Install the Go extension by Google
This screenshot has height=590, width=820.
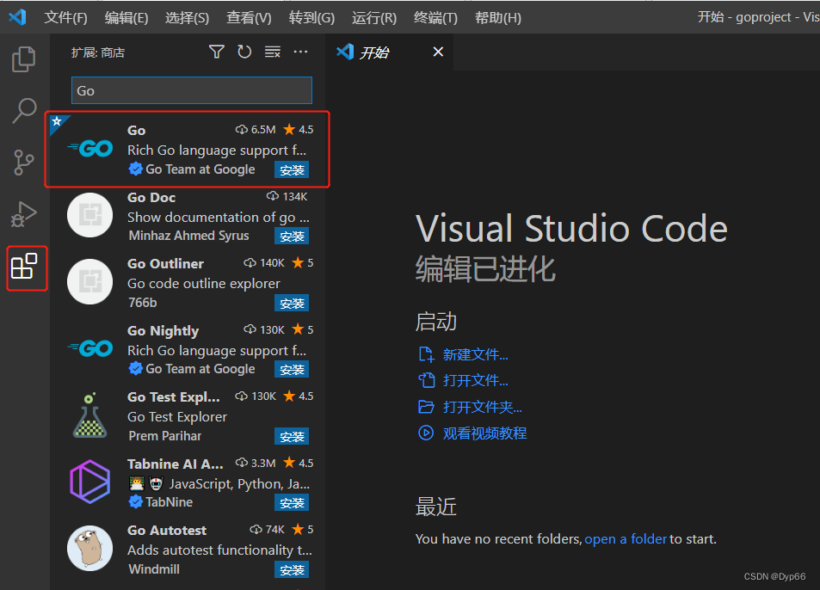[x=292, y=169]
